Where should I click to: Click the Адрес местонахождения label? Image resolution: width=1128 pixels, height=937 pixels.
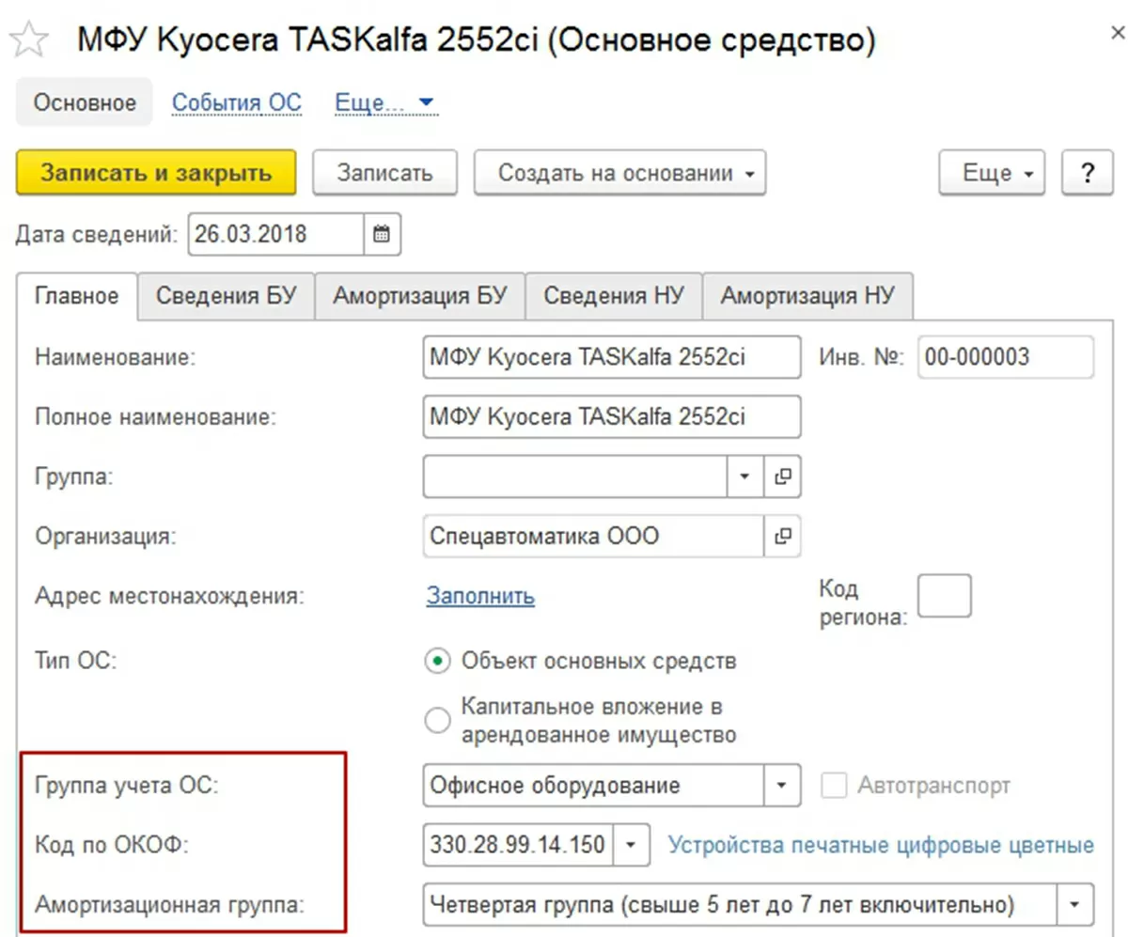click(x=169, y=596)
